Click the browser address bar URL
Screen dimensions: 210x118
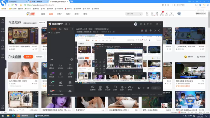(x=41, y=5)
